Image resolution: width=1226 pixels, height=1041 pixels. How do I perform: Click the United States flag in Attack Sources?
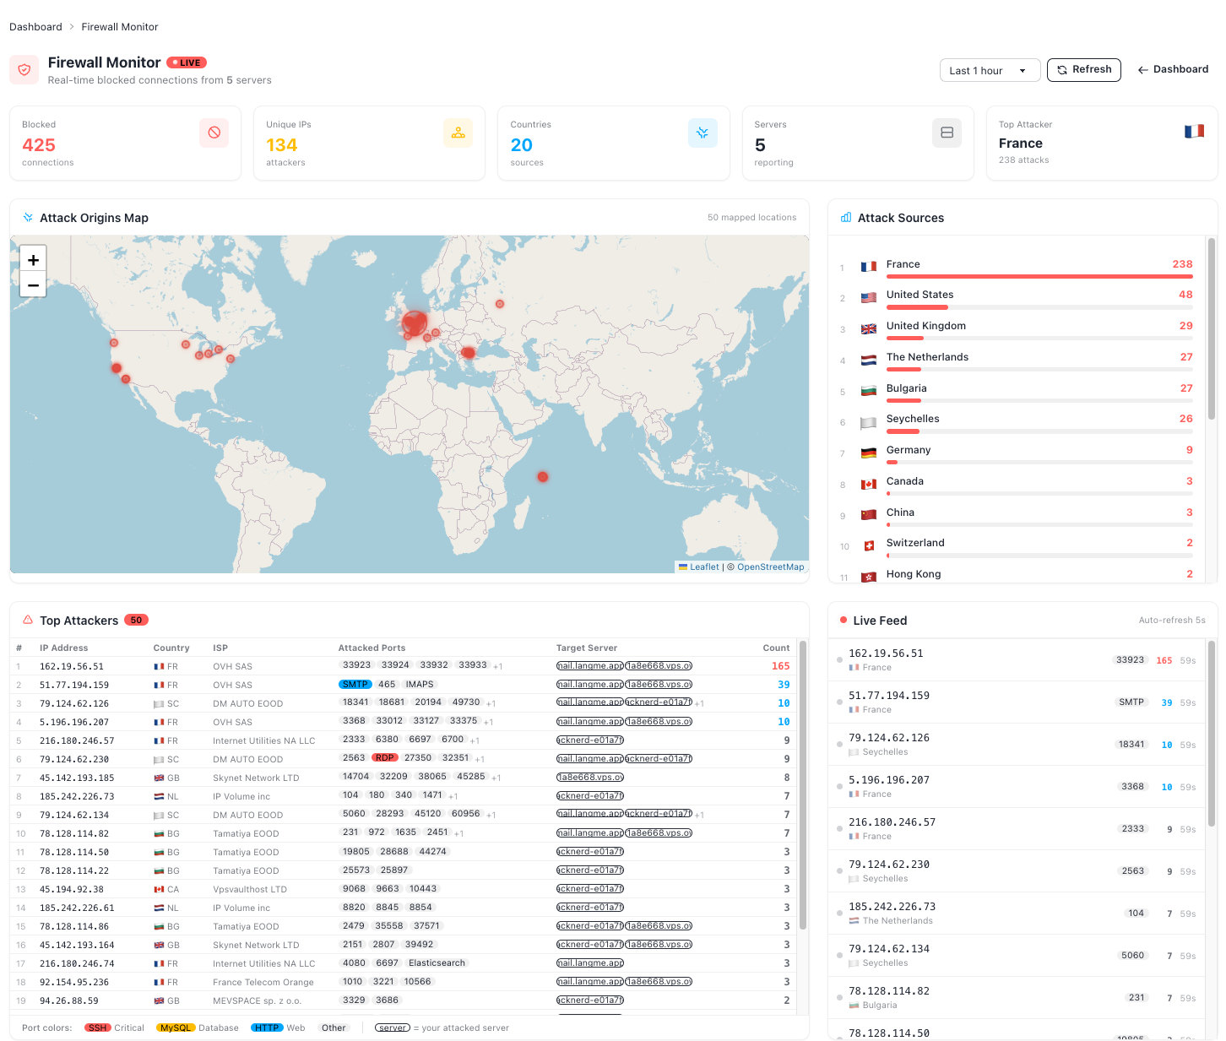869,298
